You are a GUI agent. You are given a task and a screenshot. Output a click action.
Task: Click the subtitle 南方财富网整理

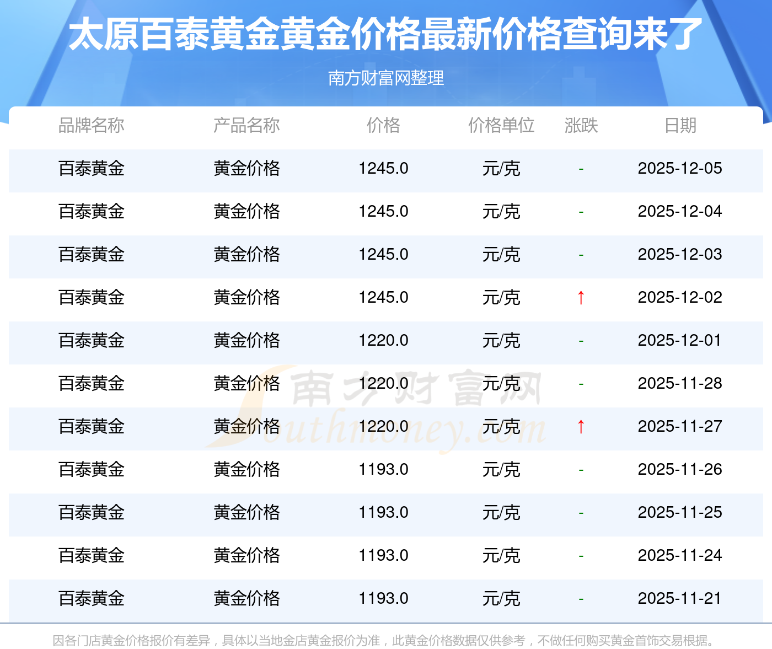[386, 78]
